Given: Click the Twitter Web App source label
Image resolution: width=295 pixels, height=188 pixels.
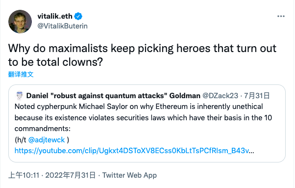Looking at the screenshot, I should coord(129,175).
